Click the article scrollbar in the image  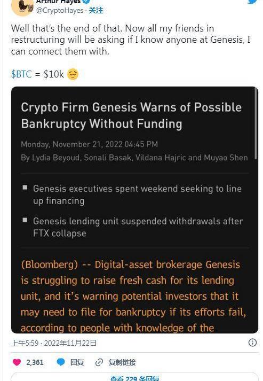pyautogui.click(x=256, y=124)
